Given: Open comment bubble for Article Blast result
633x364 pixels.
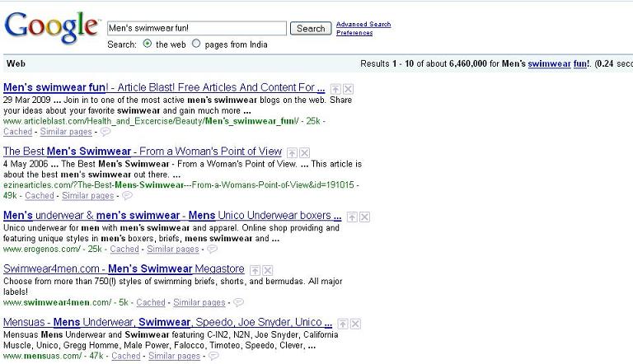Looking at the screenshot, I should [105, 132].
